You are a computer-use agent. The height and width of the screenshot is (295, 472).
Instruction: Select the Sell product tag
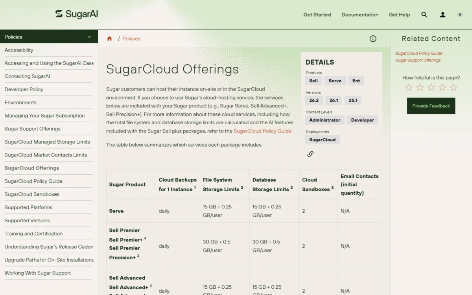(313, 81)
